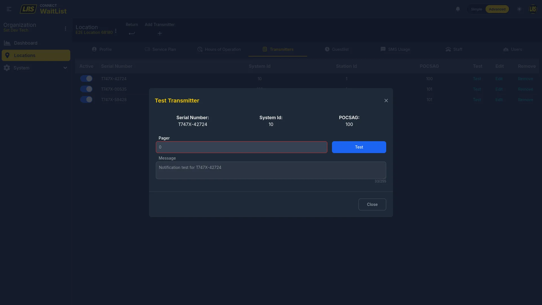542x305 pixels.
Task: Click the Return arrow icon
Action: (x=132, y=33)
